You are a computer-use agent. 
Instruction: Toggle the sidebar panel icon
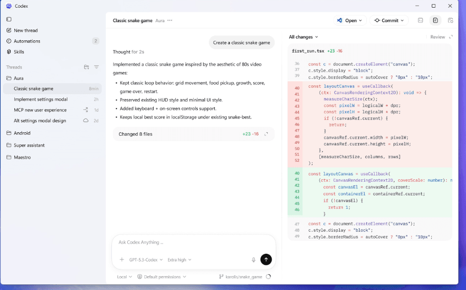coord(9,19)
